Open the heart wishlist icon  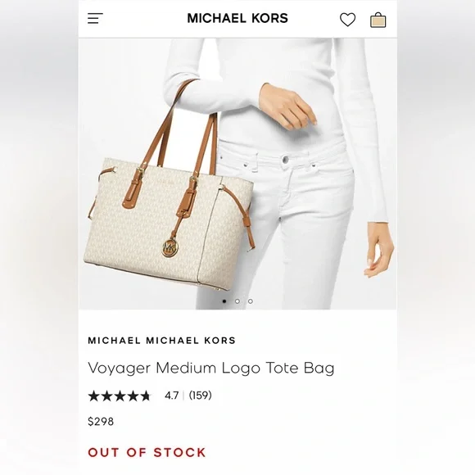pos(347,20)
